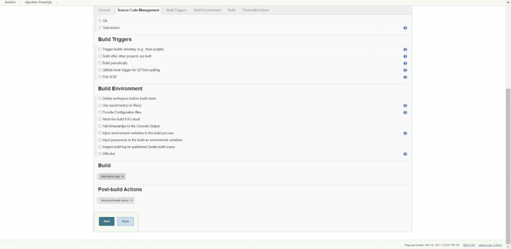Open the REST API link
This screenshot has width=511, height=249.
(469, 245)
